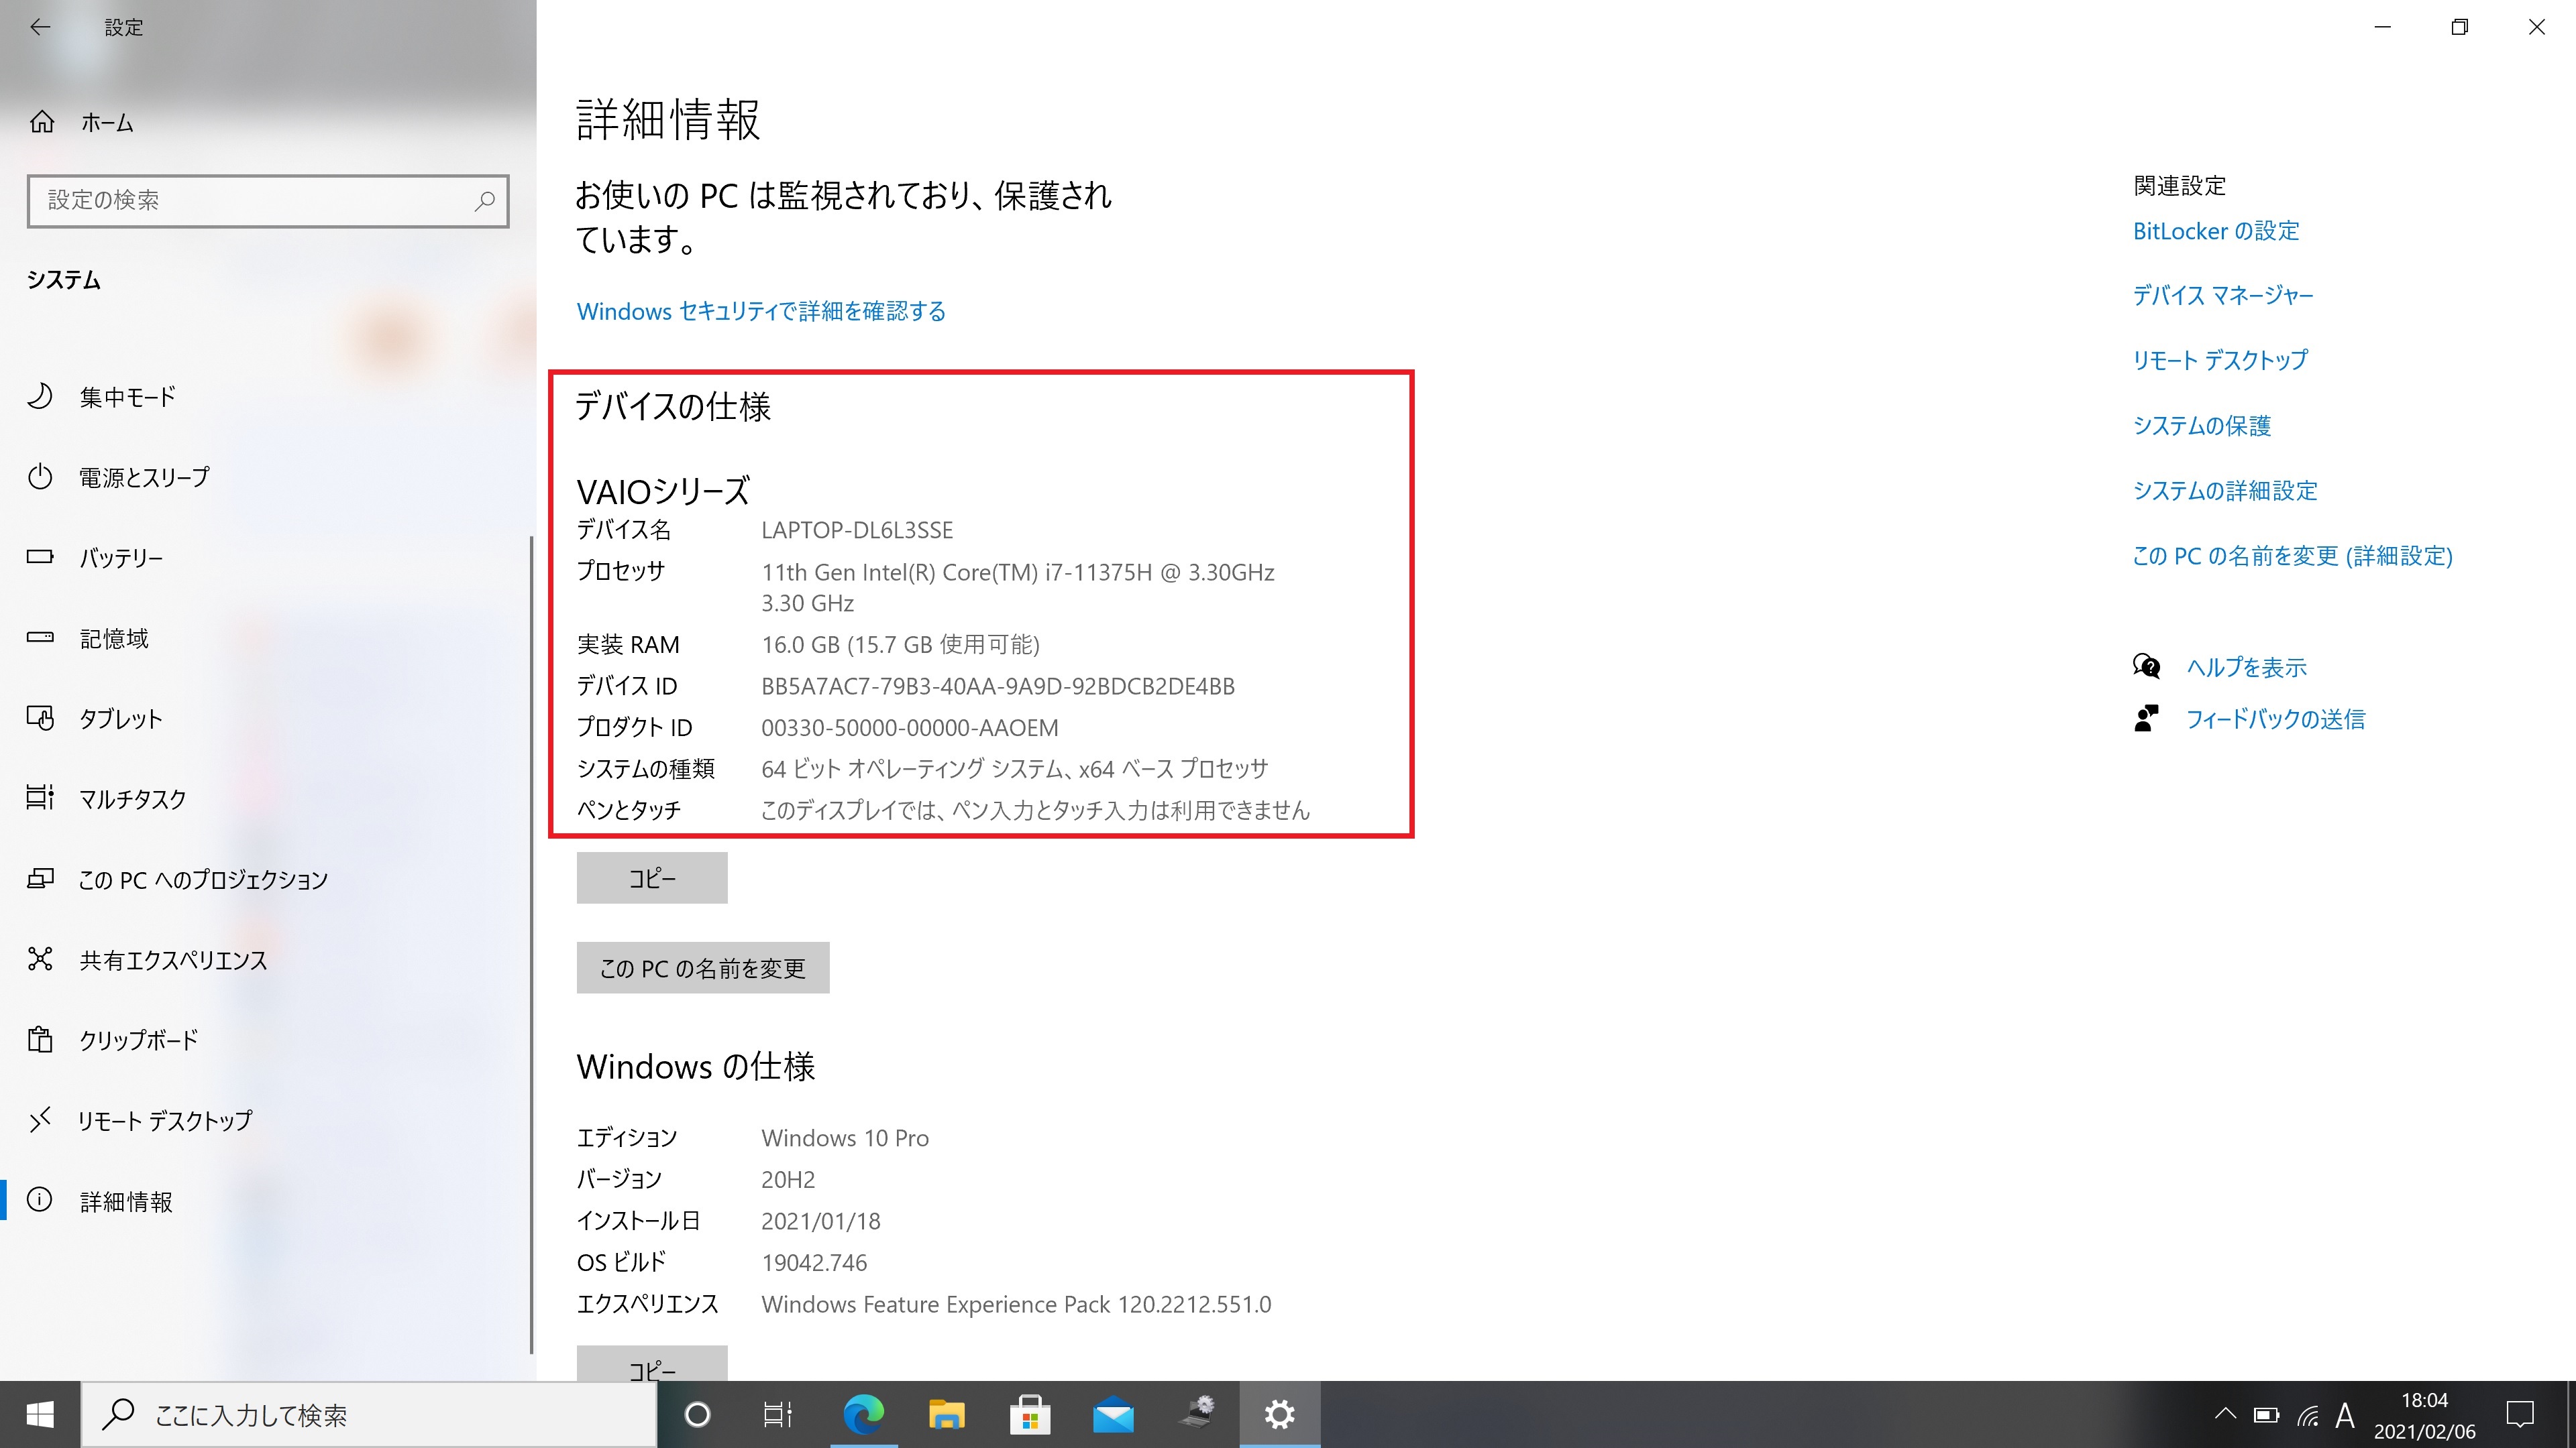Click the デバイス ID value
Viewport: 2576px width, 1448px height.
pyautogui.click(x=998, y=686)
